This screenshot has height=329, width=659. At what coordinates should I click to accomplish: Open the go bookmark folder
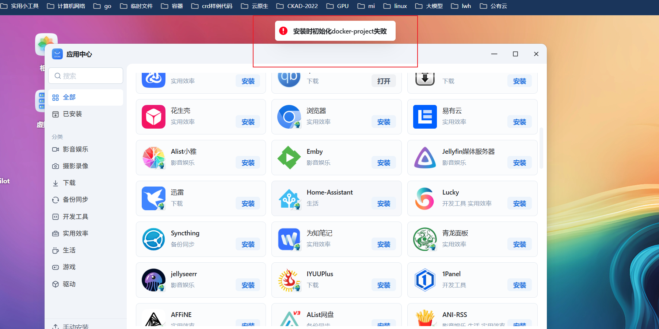pyautogui.click(x=102, y=6)
